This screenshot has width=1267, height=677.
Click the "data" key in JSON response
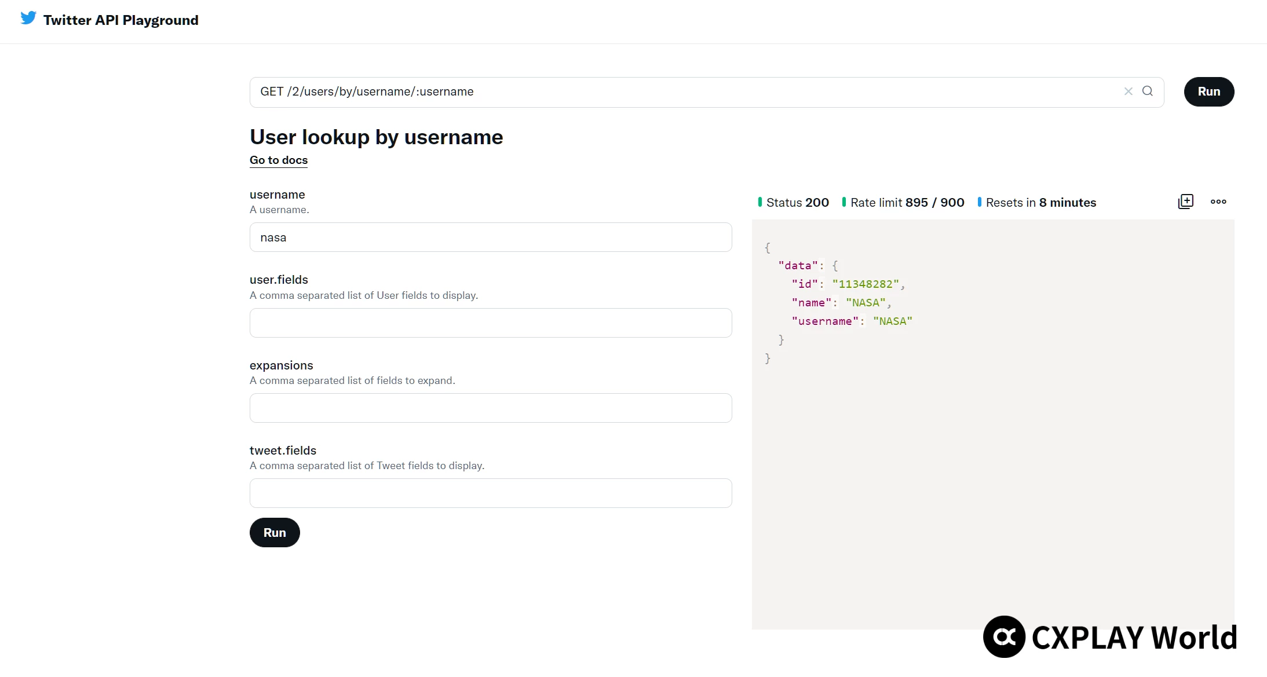(798, 266)
